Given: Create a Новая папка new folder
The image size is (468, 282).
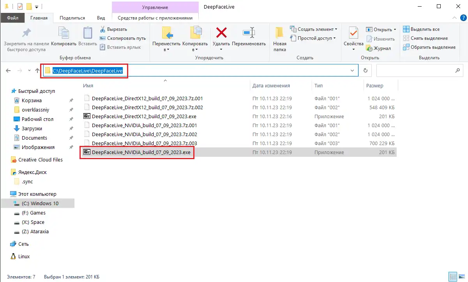Looking at the screenshot, I should 279,39.
